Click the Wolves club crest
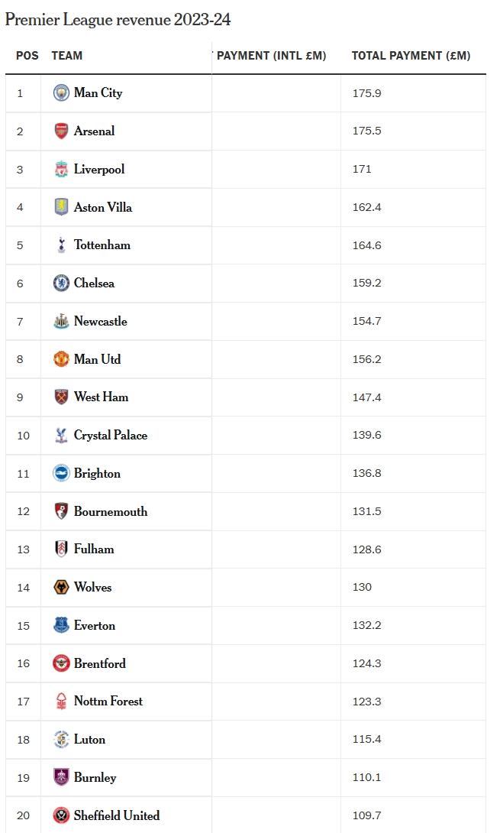The width and height of the screenshot is (500, 833). point(61,588)
